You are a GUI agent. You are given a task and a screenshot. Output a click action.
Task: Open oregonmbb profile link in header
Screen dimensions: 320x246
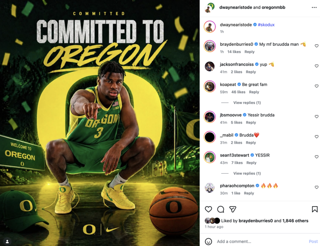tap(273, 7)
